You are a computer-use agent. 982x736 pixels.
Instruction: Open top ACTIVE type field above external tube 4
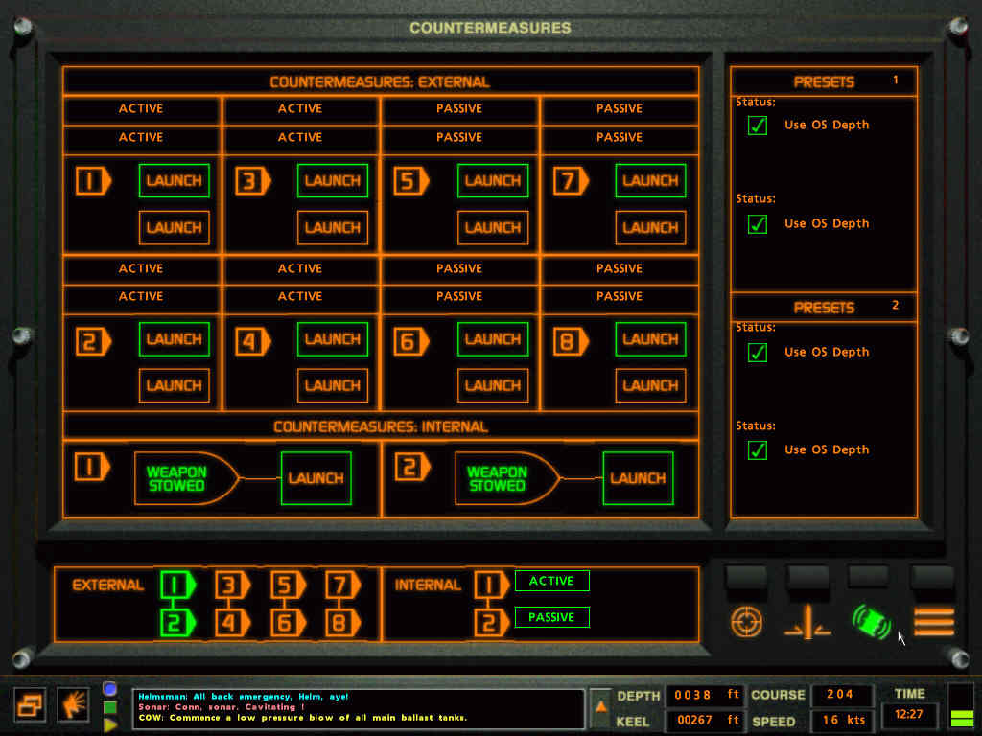pyautogui.click(x=300, y=268)
